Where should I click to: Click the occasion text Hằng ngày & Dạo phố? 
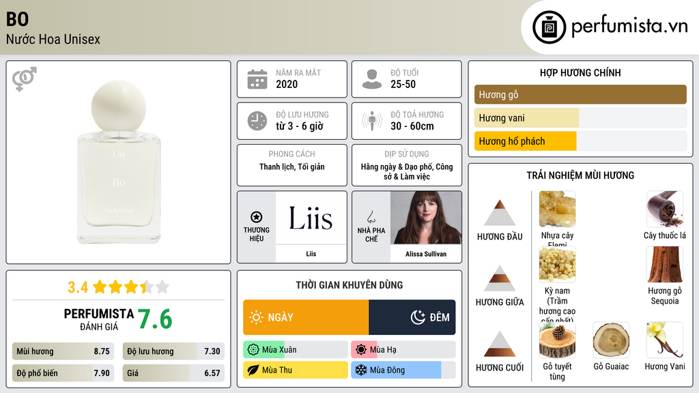tap(407, 171)
